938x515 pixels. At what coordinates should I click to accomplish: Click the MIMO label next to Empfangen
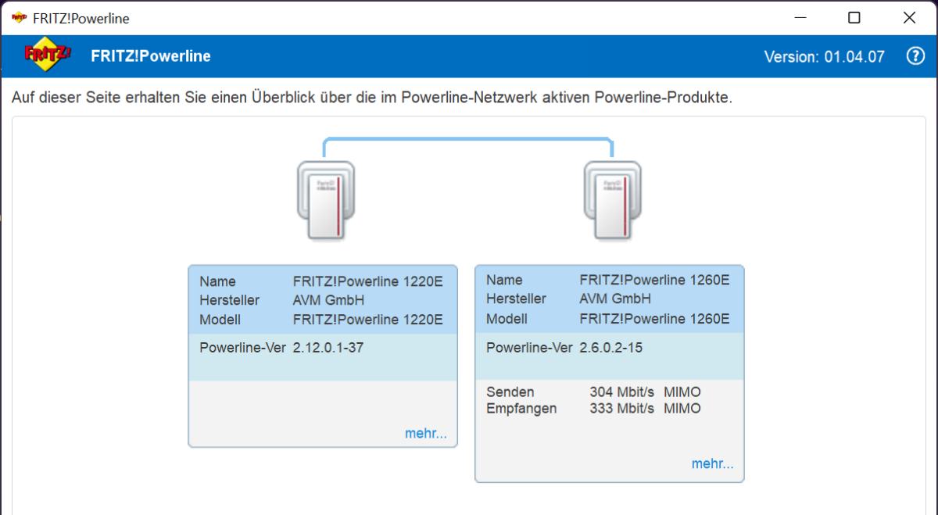click(x=682, y=409)
